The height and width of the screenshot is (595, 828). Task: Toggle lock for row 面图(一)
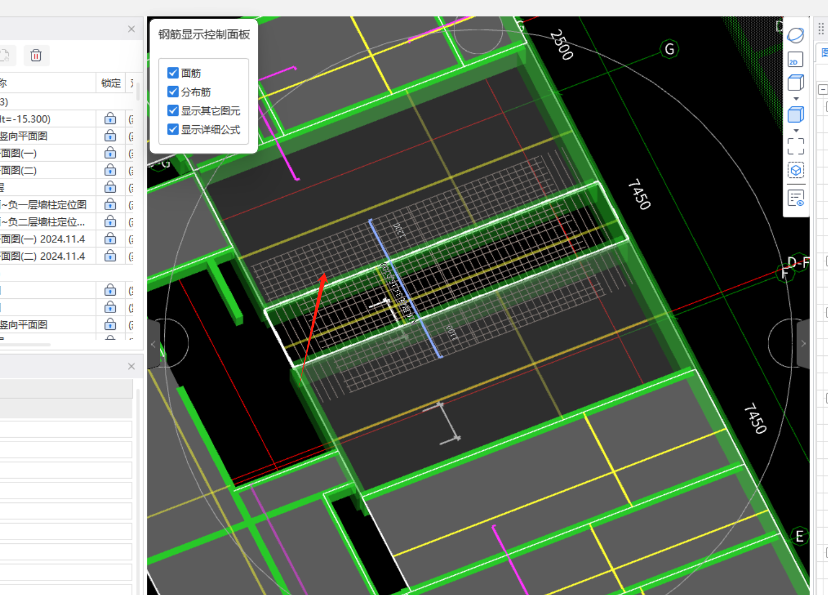(110, 153)
